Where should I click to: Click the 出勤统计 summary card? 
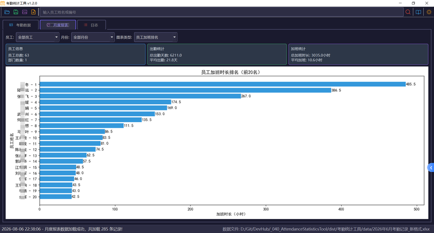(x=217, y=54)
